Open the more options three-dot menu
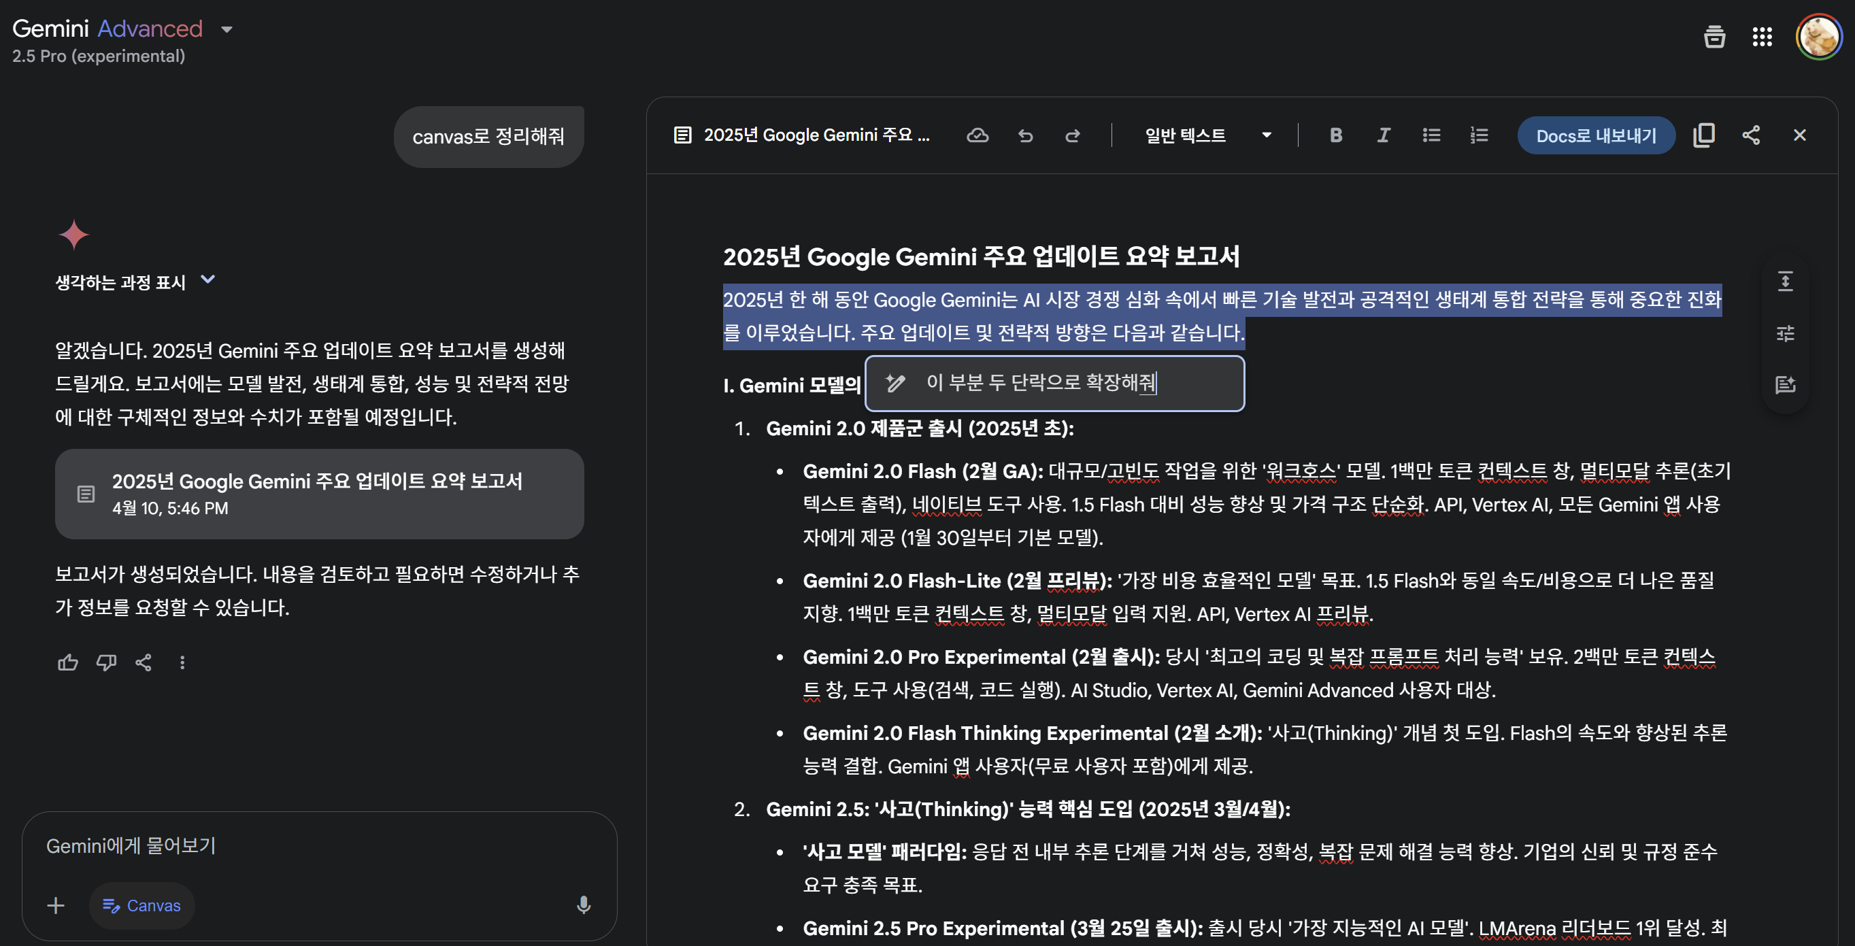Screen dimensions: 1855x946 point(182,662)
